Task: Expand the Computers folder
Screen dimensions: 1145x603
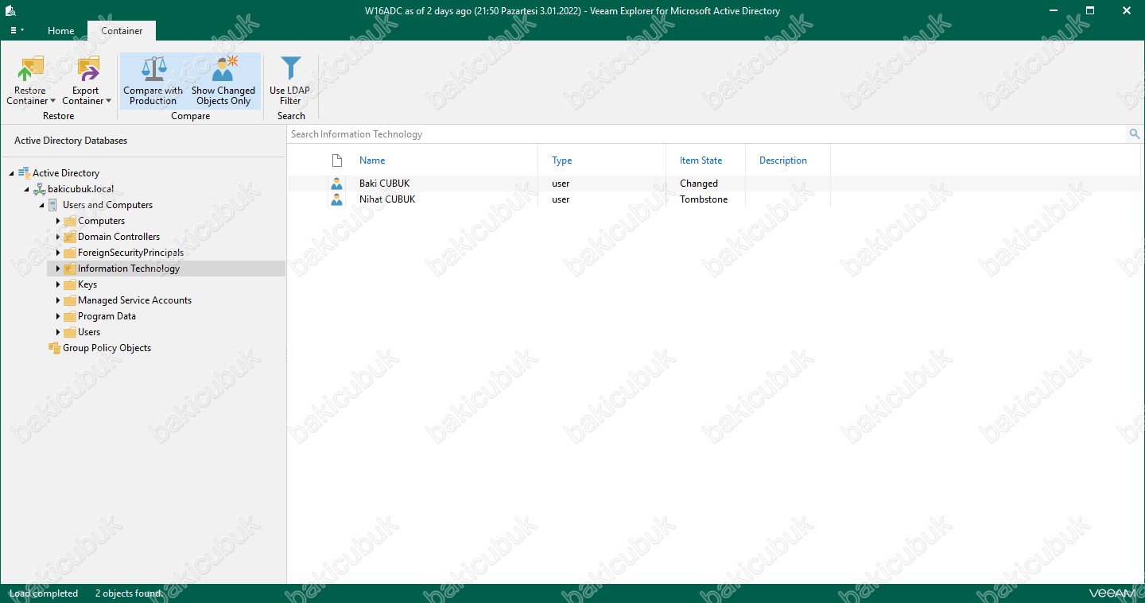Action: pyautogui.click(x=58, y=221)
